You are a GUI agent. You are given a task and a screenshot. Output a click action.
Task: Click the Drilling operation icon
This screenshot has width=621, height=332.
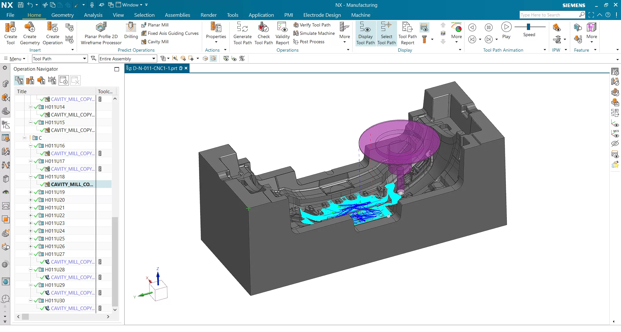click(x=131, y=31)
